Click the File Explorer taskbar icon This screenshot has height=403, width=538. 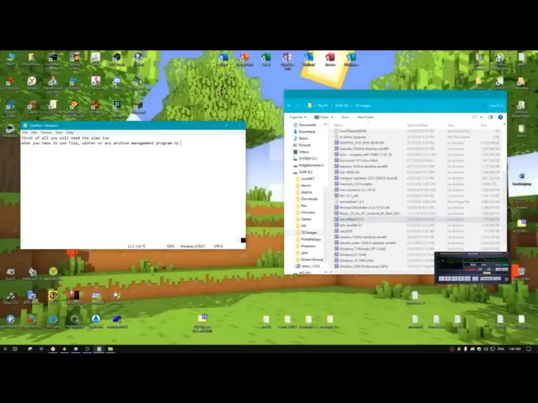click(110, 349)
